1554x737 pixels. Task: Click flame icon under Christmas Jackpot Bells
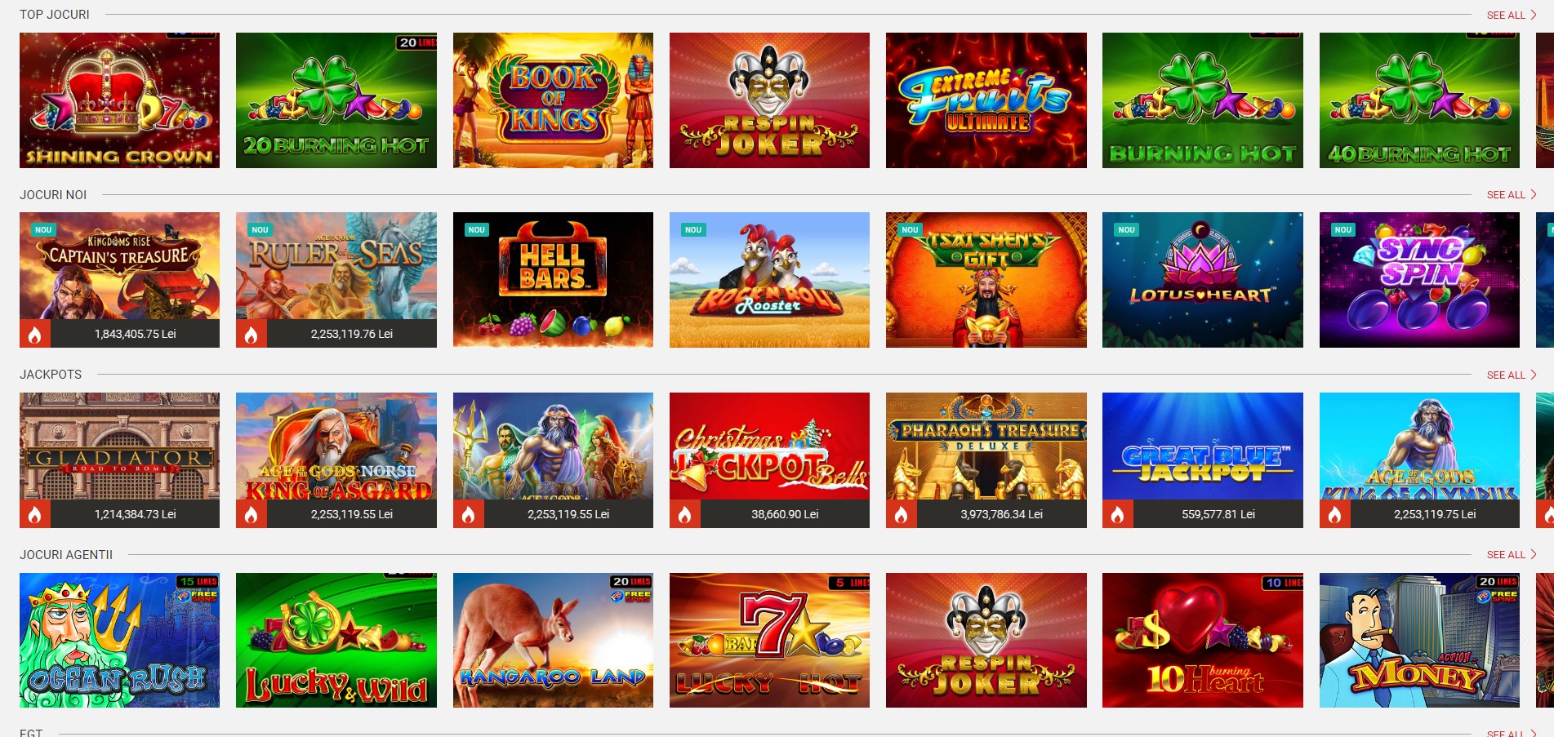tap(685, 514)
